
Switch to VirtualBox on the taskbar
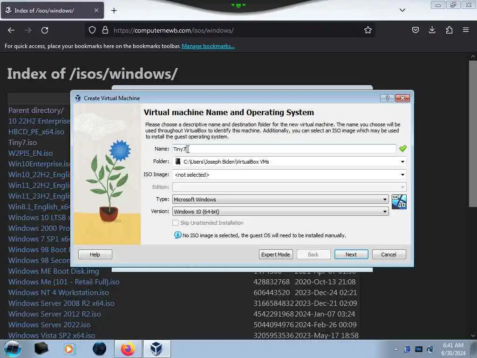coord(157,349)
